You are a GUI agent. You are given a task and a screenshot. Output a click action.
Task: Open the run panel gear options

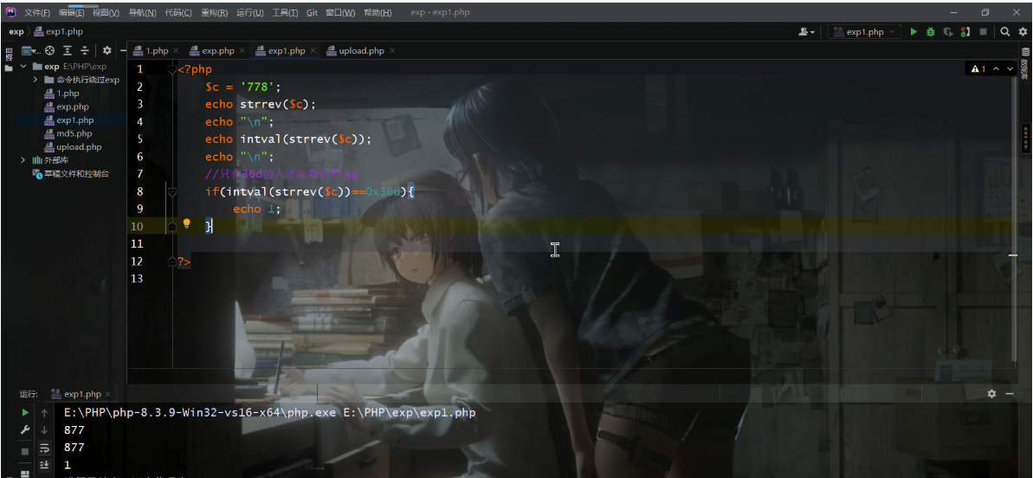991,394
